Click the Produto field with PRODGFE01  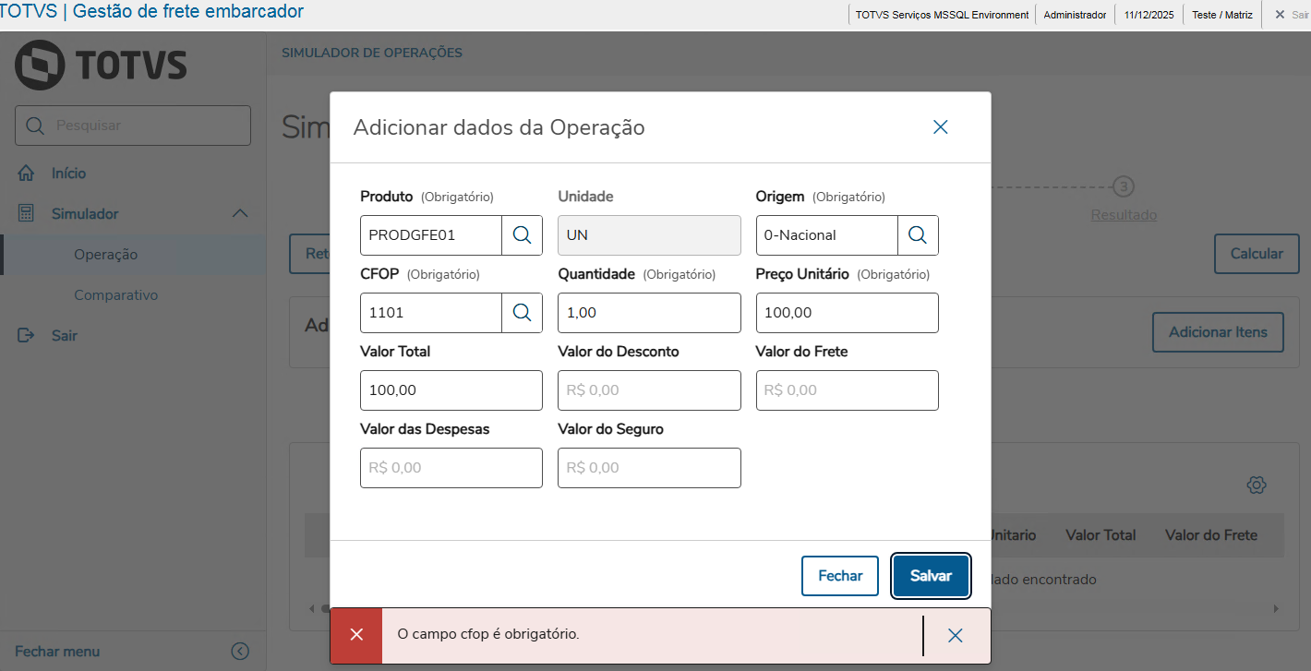(x=431, y=235)
